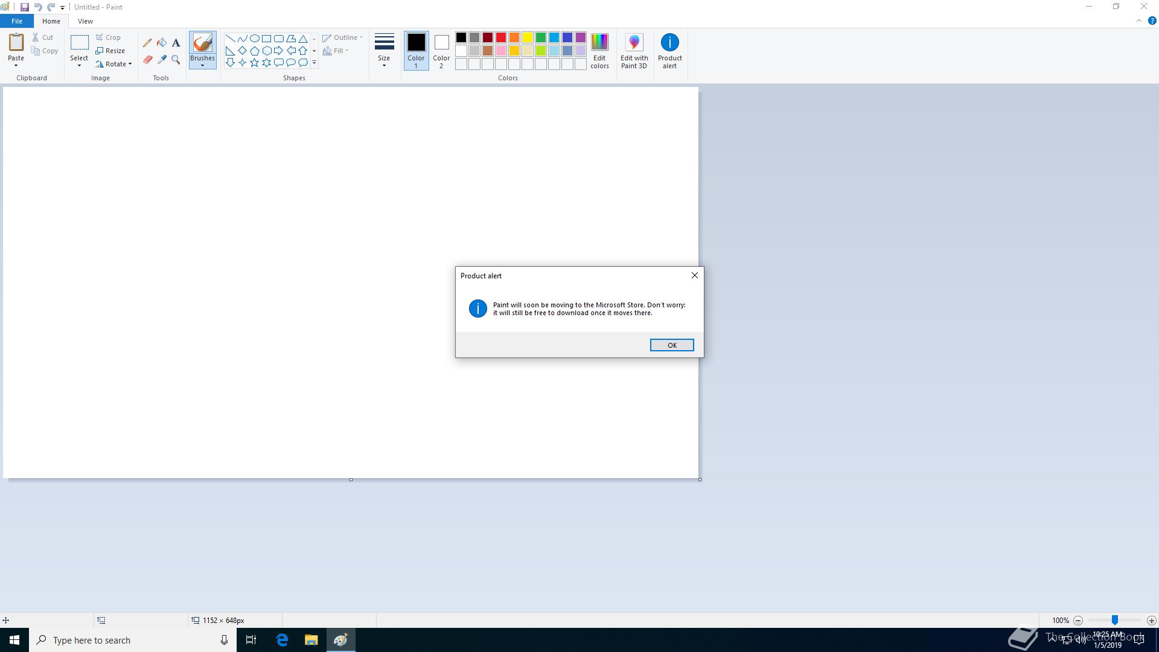
Task: Open Customize Quick Access Toolbar dropdown
Action: click(x=62, y=8)
